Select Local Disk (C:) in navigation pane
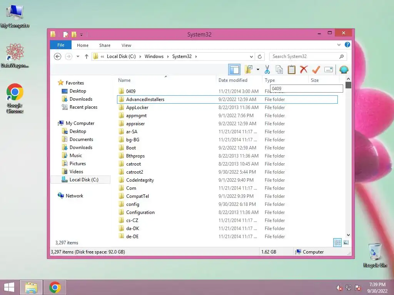 (80, 180)
